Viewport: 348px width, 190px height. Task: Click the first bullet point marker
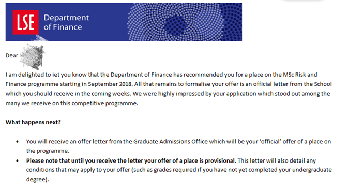click(17, 142)
